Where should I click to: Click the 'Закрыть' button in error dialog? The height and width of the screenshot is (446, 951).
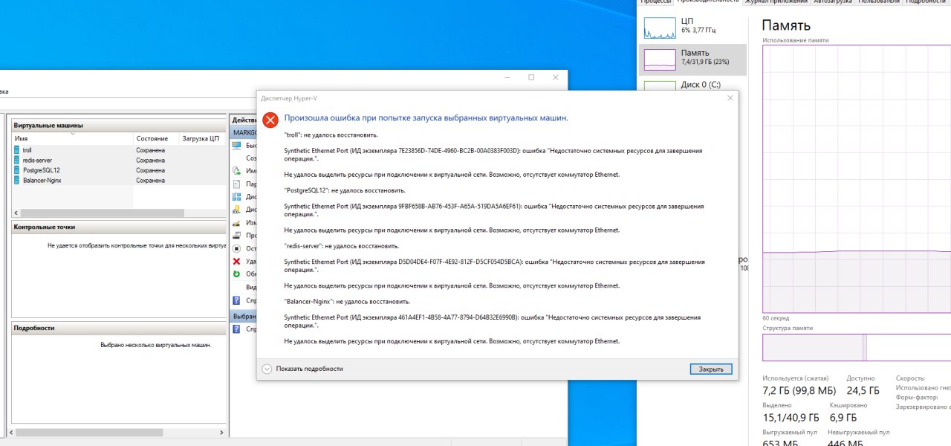click(x=711, y=369)
